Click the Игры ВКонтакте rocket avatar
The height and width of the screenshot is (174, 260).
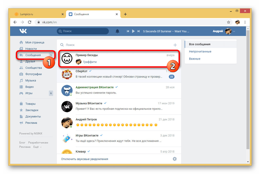click(x=67, y=139)
